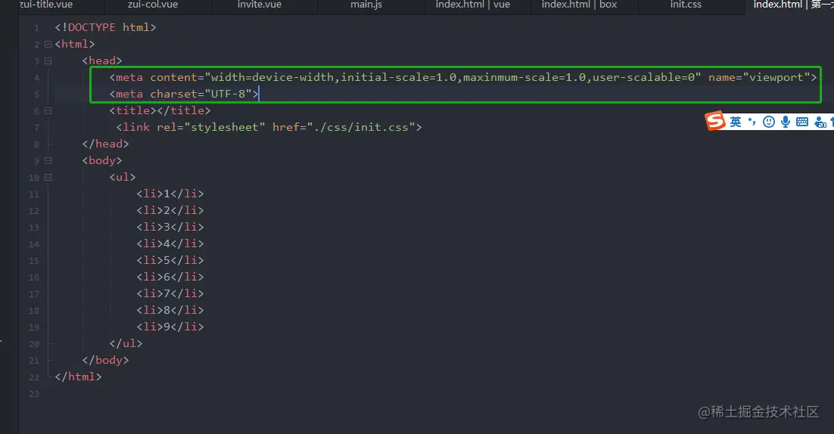Click the <li>5</li> line
834x434 pixels.
[x=170, y=260]
